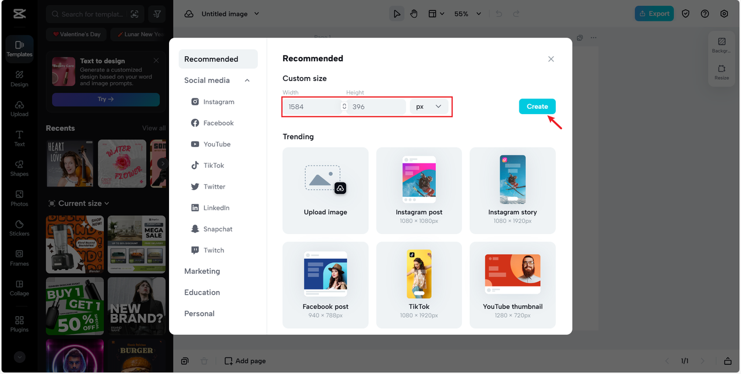741x374 pixels.
Task: Select Instagram in size categories
Action: tap(212, 102)
